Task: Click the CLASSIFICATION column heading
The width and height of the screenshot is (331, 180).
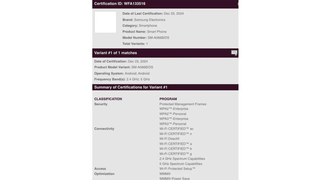Action: [108, 99]
